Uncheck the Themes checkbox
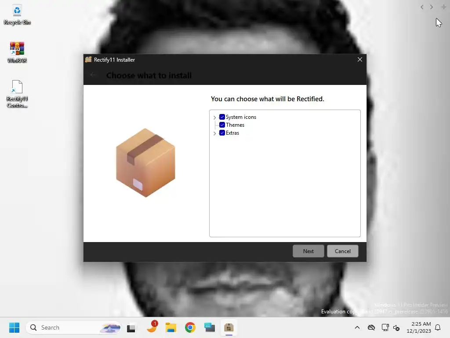Image resolution: width=450 pixels, height=338 pixels. pos(222,125)
